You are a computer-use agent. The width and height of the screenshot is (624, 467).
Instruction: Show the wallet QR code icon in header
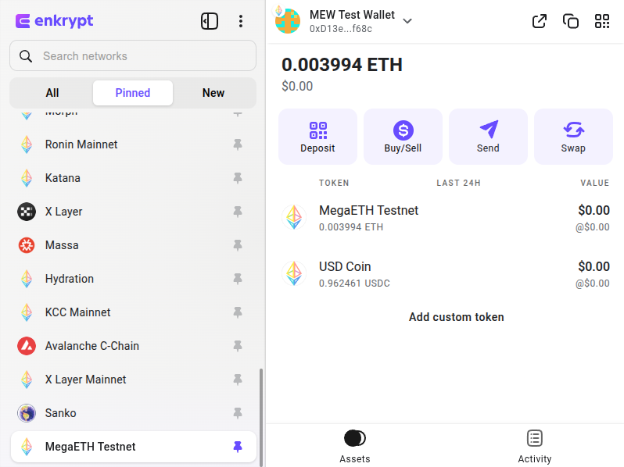tap(602, 21)
